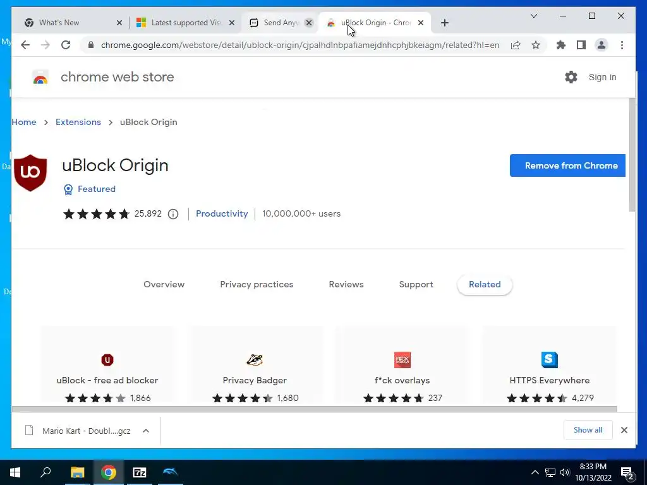647x485 pixels.
Task: Open the Productivity category link
Action: click(x=222, y=213)
